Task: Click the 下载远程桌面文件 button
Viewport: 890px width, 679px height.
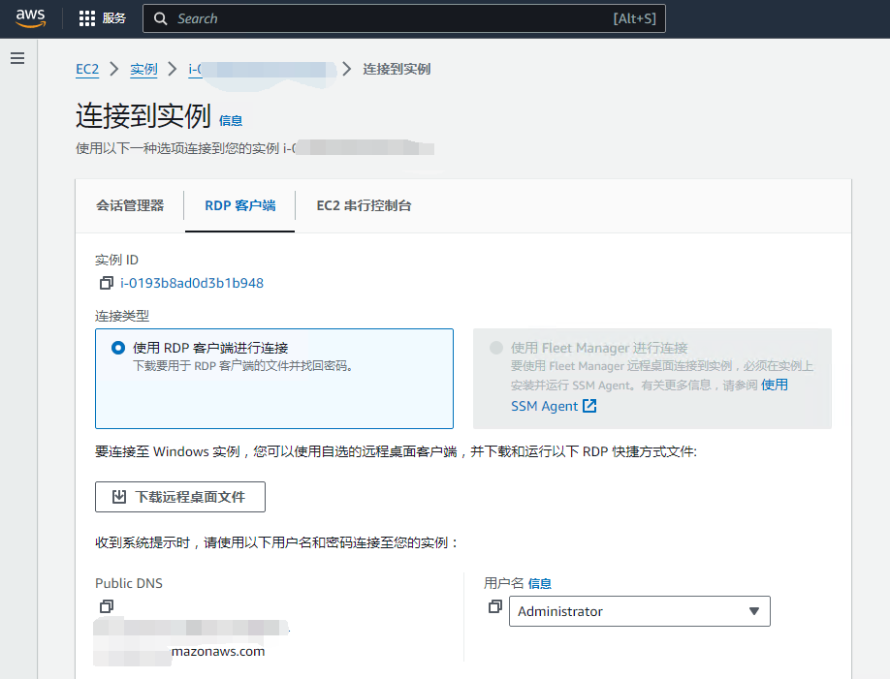Action: point(180,497)
